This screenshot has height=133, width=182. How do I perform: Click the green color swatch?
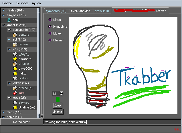click(x=58, y=99)
